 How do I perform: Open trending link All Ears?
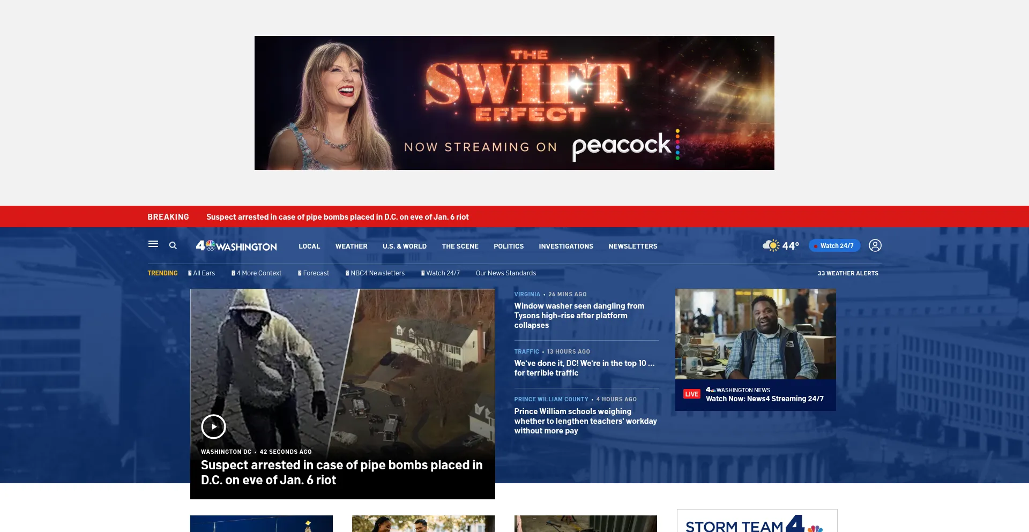[204, 273]
